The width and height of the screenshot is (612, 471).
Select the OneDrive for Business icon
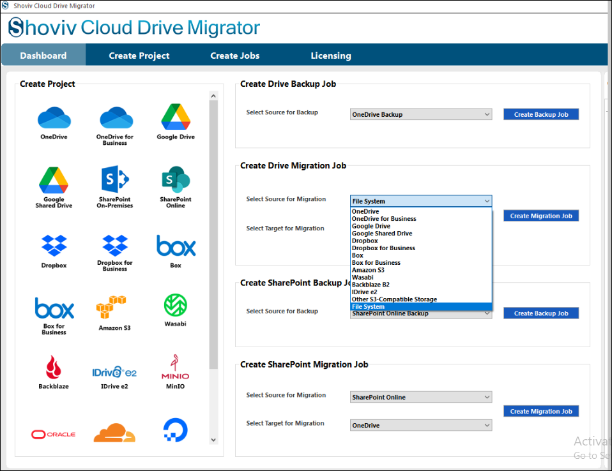(x=116, y=118)
